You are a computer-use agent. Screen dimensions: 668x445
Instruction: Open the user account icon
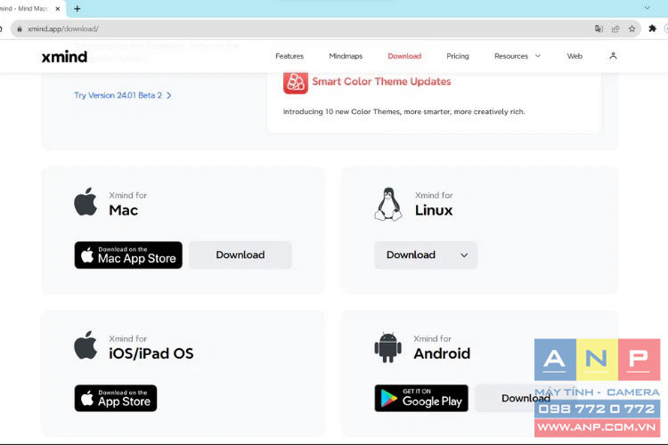tap(613, 56)
